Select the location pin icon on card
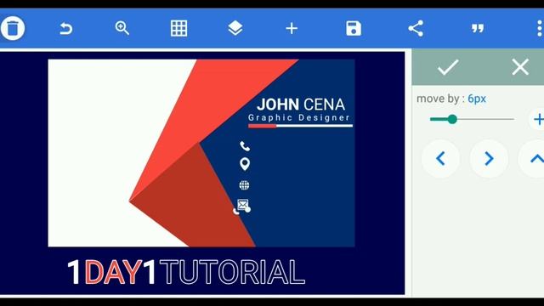The height and width of the screenshot is (306, 544). coord(245,164)
